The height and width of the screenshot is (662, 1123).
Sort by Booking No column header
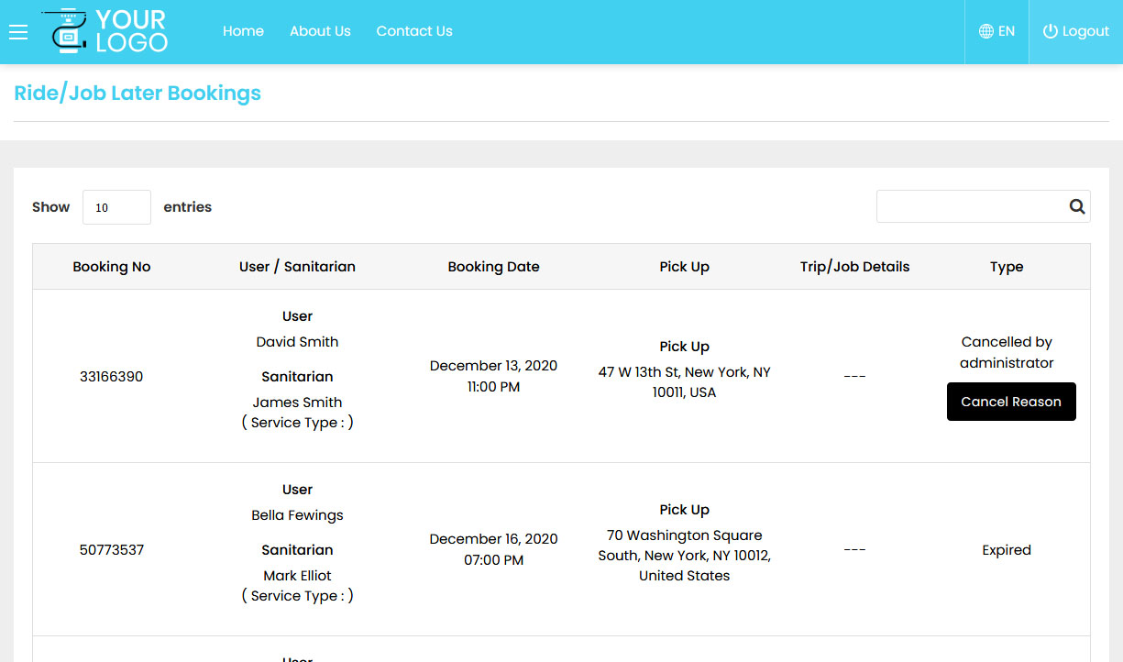coord(112,267)
